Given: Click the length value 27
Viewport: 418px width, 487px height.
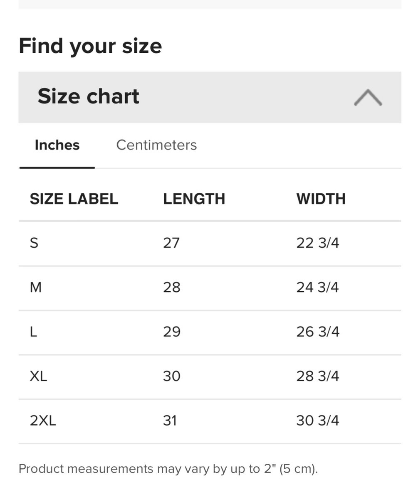Looking at the screenshot, I should click(171, 243).
